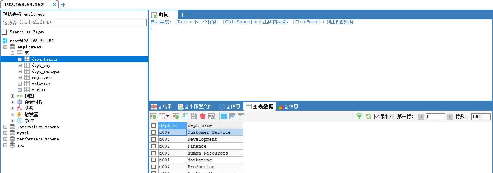493x173 pixels.
Task: Check the row checkbox for d009
Action: click(x=154, y=132)
